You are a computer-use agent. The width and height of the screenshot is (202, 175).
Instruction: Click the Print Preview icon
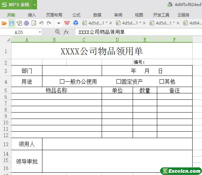point(34,23)
